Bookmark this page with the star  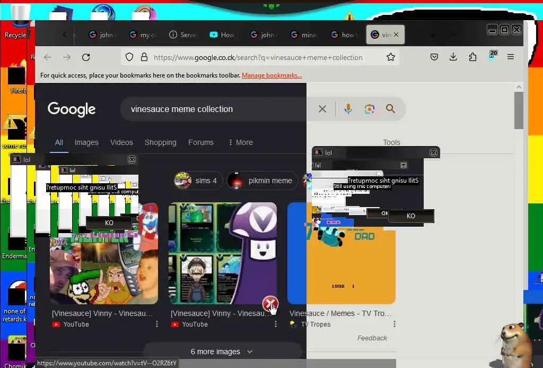391,57
